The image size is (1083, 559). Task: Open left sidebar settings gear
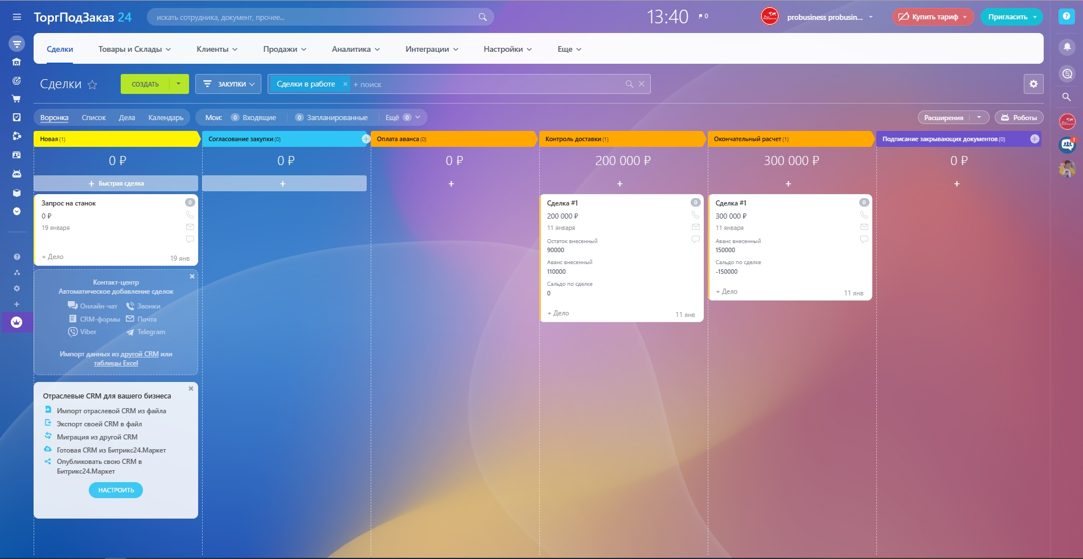[17, 289]
